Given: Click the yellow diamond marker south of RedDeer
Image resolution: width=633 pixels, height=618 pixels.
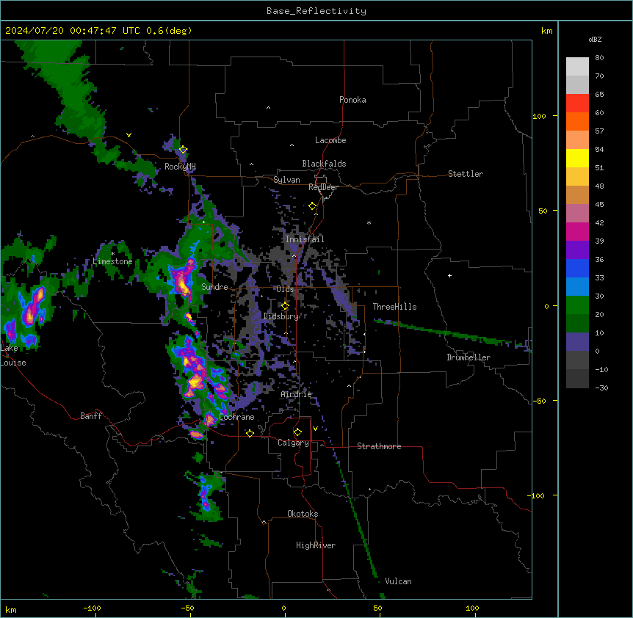Looking at the screenshot, I should click(313, 206).
